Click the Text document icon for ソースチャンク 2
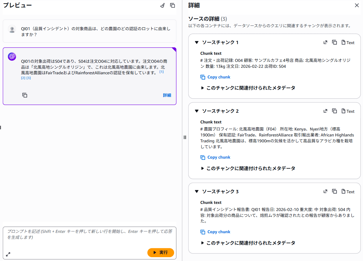The width and height of the screenshot is (363, 261). [x=348, y=111]
